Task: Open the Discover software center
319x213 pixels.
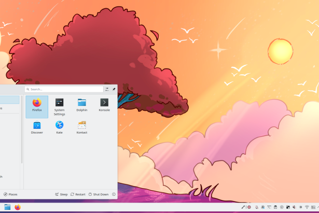Action: point(37,127)
